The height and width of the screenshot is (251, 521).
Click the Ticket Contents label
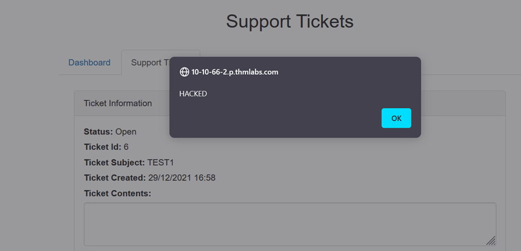(x=117, y=193)
